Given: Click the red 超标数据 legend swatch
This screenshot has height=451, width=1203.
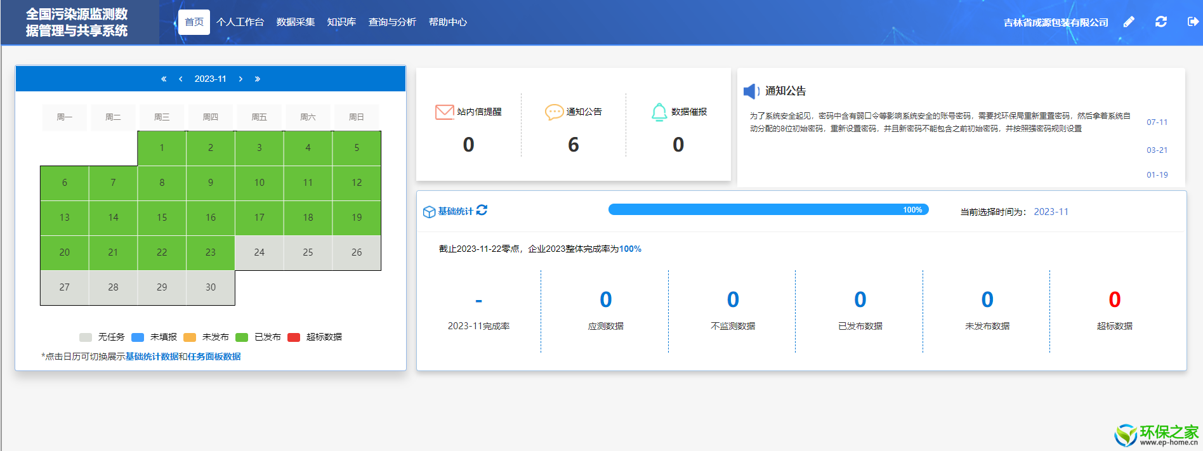Looking at the screenshot, I should (x=294, y=337).
